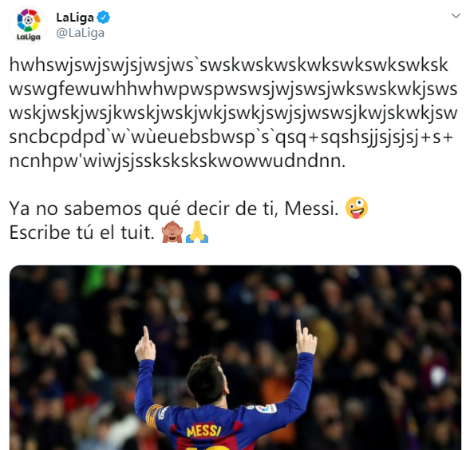Open the LaLiga profile avatar
The width and height of the screenshot is (470, 450).
(29, 25)
